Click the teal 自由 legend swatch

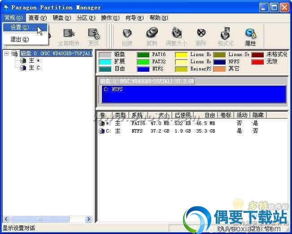pyautogui.click(x=105, y=69)
